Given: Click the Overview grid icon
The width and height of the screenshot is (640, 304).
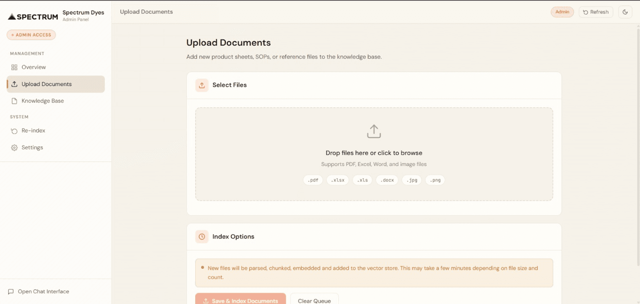Looking at the screenshot, I should tap(14, 67).
